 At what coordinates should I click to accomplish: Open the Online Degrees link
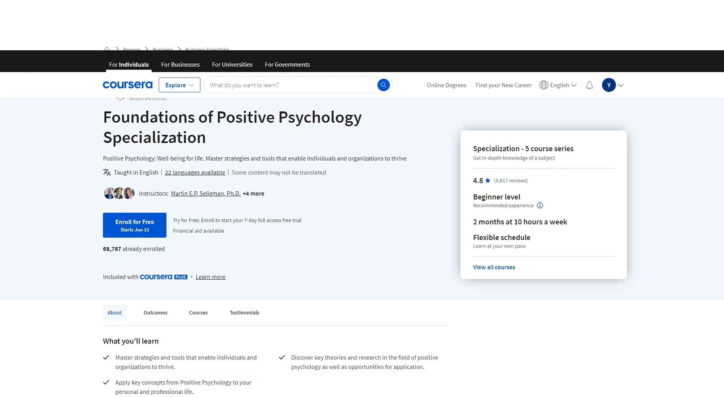coord(446,85)
